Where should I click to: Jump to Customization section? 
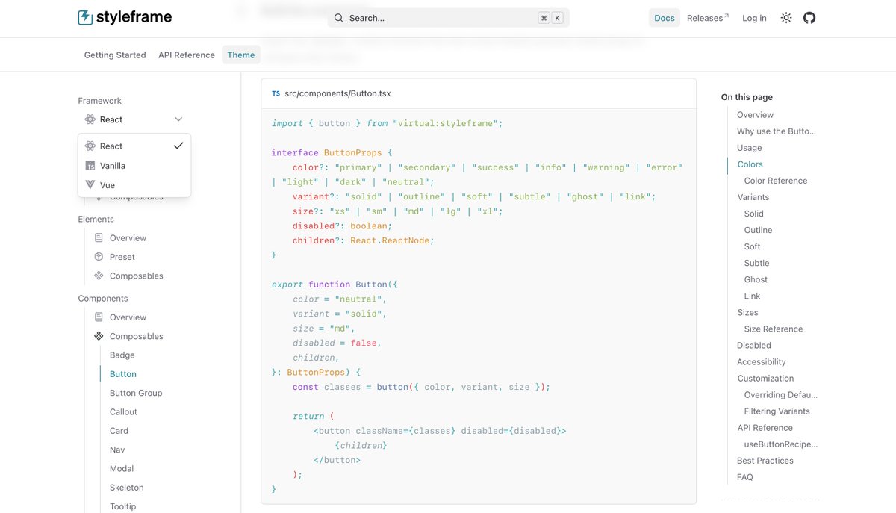coord(765,379)
